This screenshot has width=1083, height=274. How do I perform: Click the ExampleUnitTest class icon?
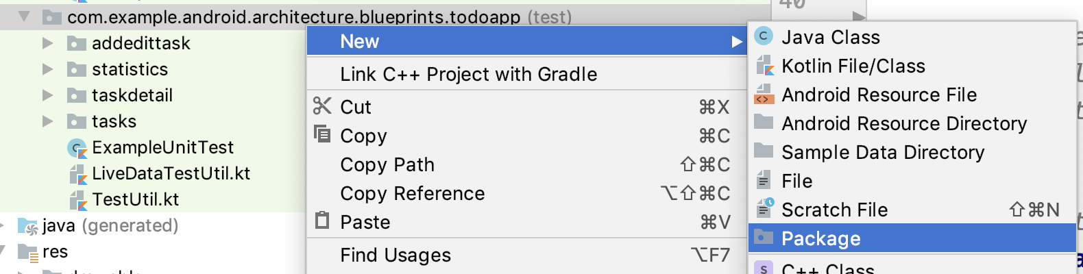[x=77, y=148]
